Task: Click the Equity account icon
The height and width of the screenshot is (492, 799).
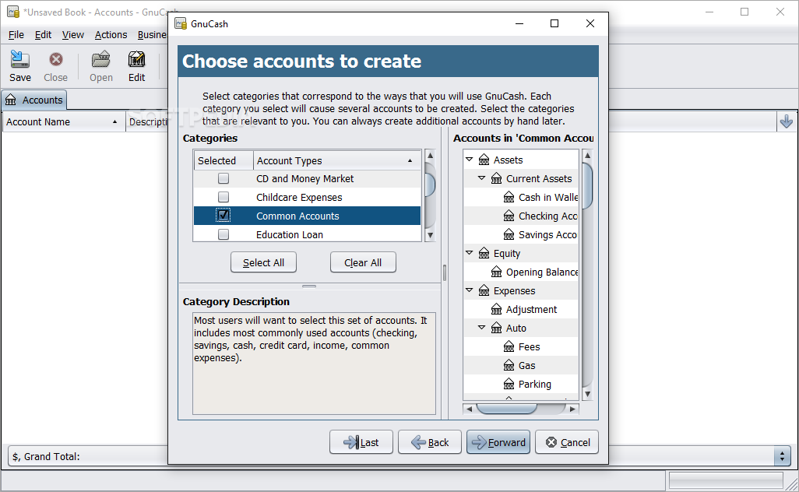Action: (x=484, y=254)
